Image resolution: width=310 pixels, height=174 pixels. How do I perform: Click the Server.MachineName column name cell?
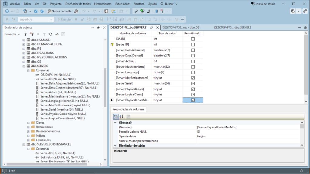(130, 67)
